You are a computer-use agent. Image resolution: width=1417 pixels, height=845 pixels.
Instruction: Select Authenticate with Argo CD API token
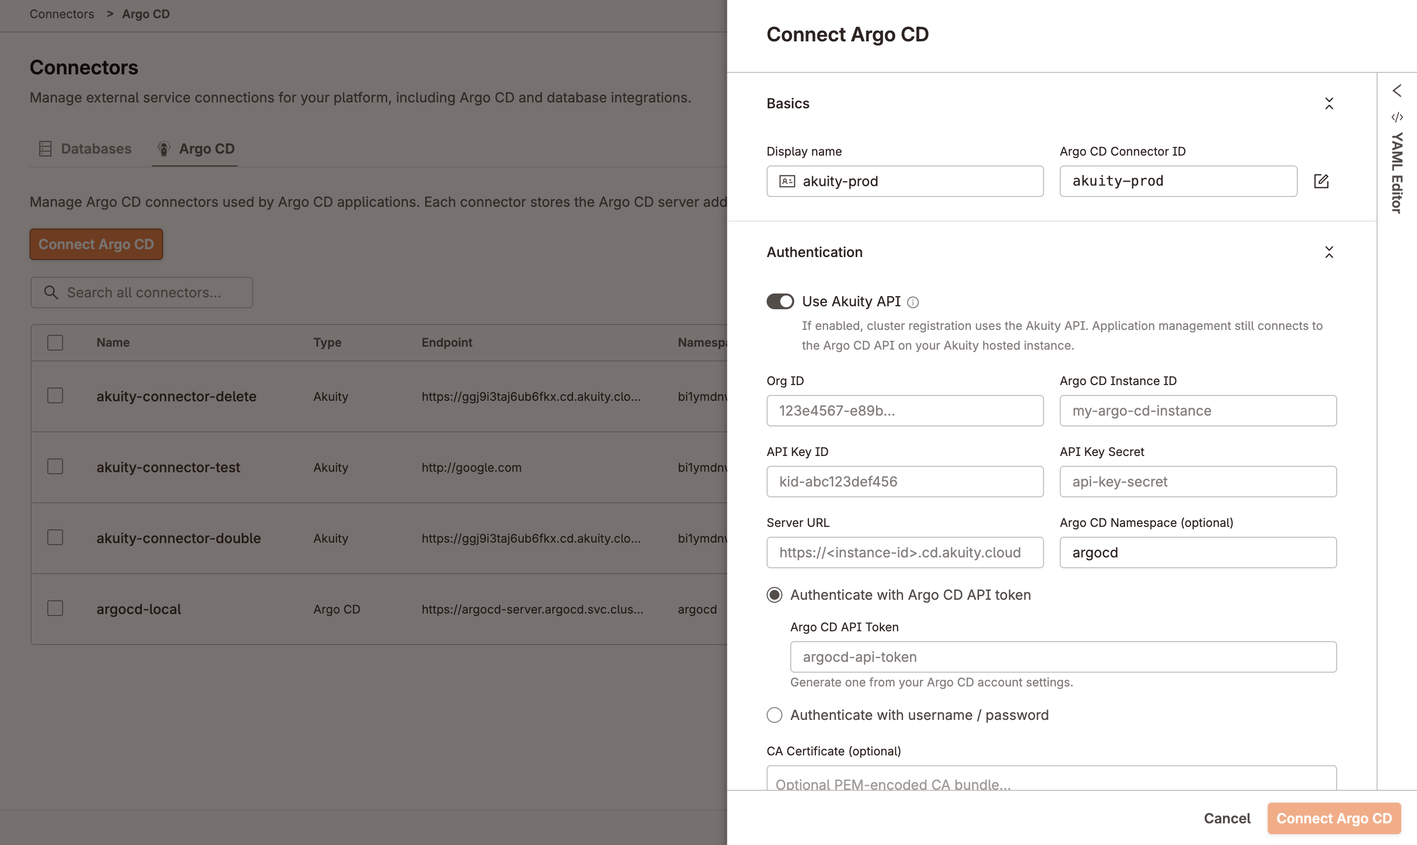775,595
